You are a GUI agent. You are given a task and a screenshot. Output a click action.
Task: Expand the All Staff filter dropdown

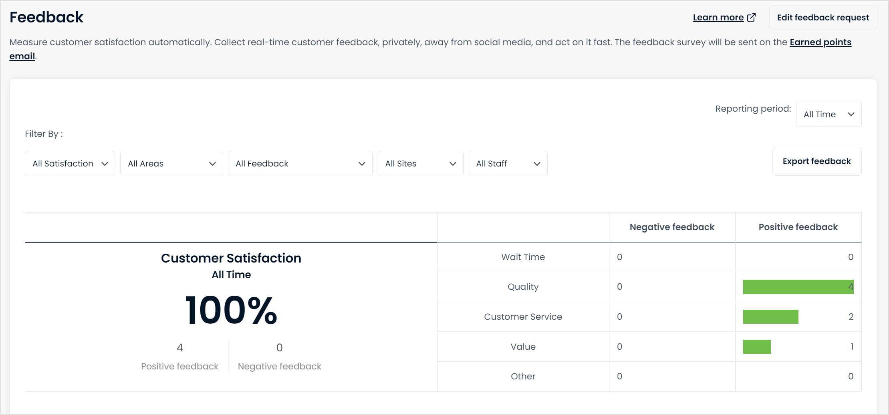508,164
